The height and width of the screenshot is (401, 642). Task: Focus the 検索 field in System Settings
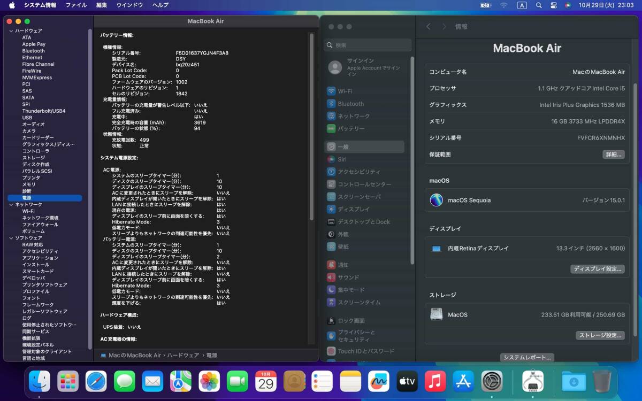coord(368,45)
